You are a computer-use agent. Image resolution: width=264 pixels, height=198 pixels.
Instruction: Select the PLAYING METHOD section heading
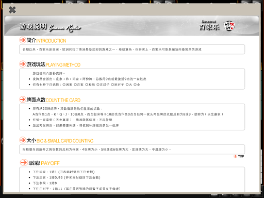click(63, 65)
